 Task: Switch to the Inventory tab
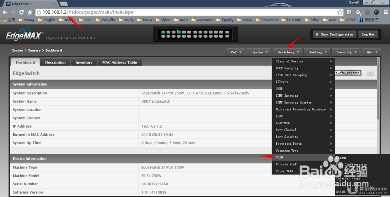click(x=84, y=62)
